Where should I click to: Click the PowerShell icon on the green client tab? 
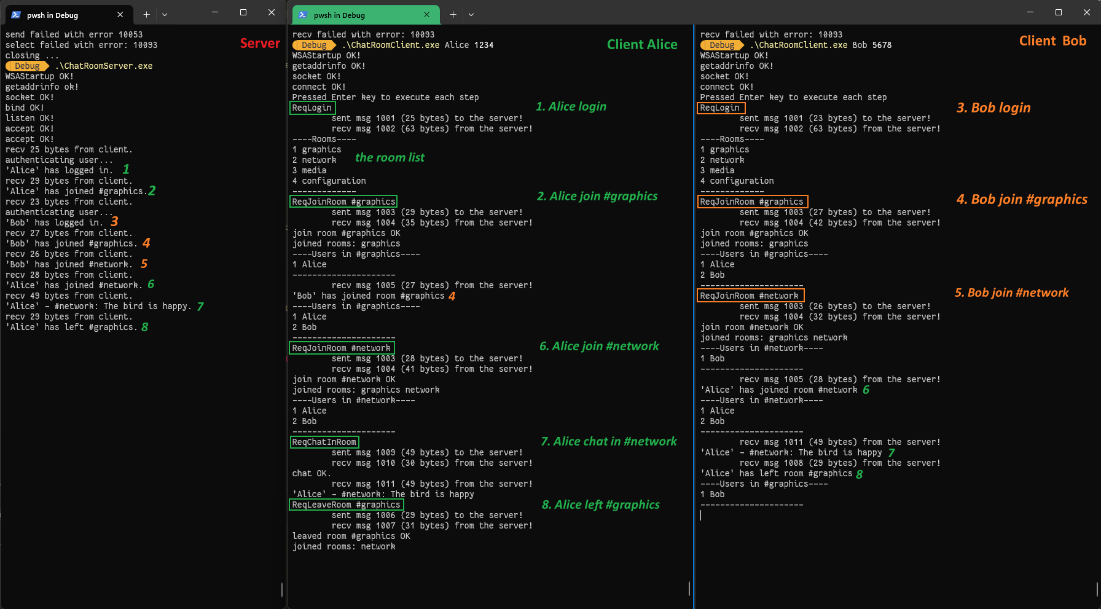(x=303, y=15)
